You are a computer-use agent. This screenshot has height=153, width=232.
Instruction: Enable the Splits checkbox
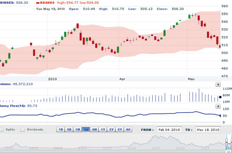tap(2, 129)
